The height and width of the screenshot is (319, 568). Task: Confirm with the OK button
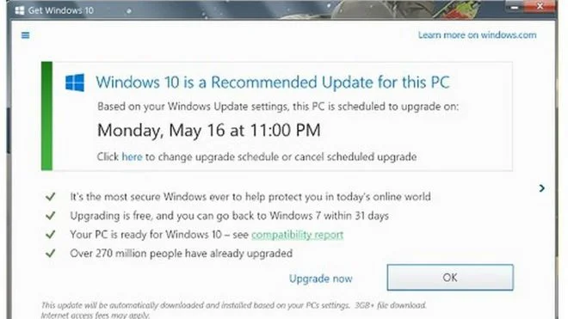pos(450,278)
